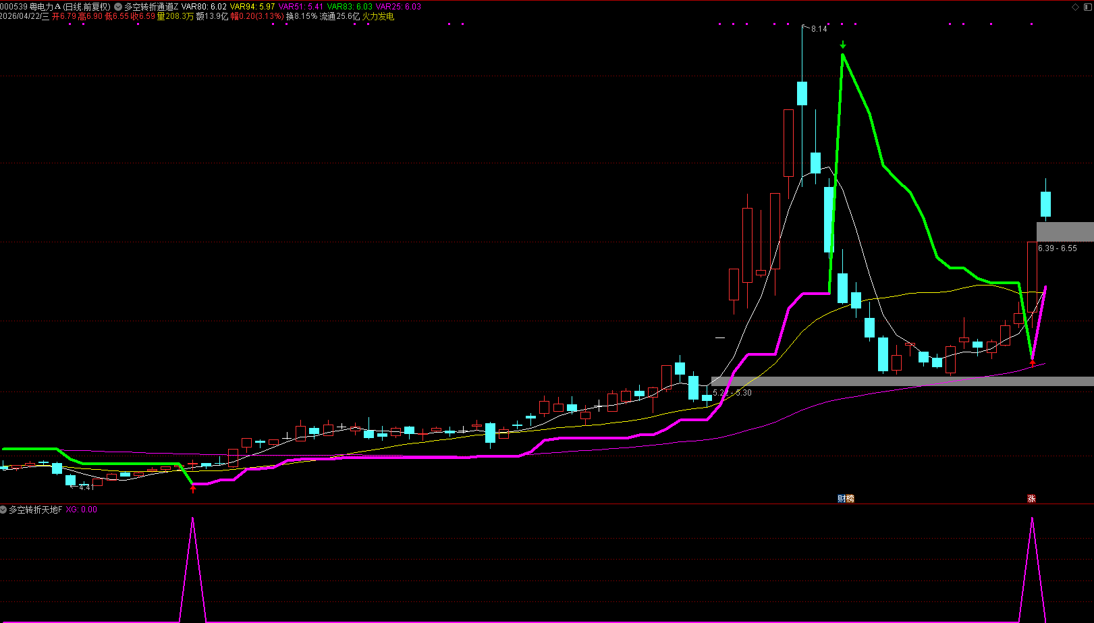
Task: Click the XG: 0.00 readout
Action: point(82,510)
